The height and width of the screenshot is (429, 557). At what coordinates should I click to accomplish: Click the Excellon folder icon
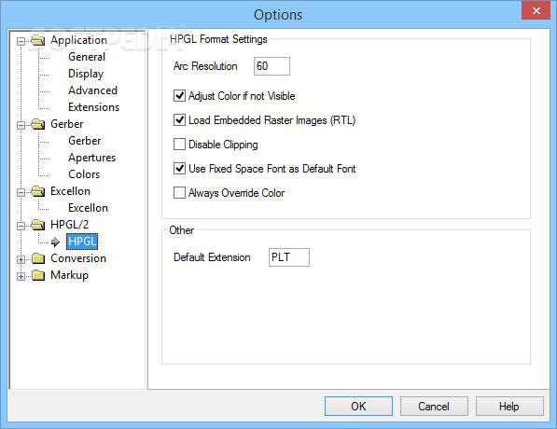[x=38, y=191]
